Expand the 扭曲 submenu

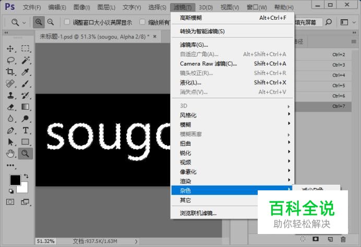232,144
